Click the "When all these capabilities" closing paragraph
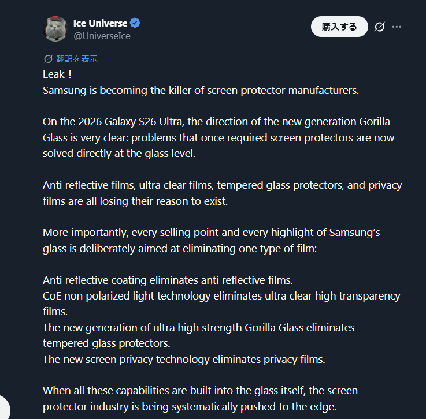The width and height of the screenshot is (426, 419). (200, 398)
